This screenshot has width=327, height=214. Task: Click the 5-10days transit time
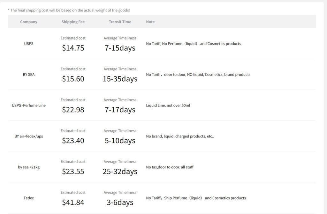tap(120, 141)
